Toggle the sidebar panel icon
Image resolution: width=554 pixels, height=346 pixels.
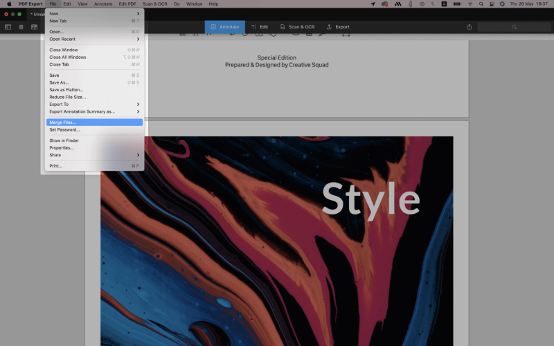tap(8, 27)
